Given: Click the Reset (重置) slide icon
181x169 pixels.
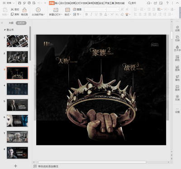Looking at the screenshot, I should click(75, 9).
